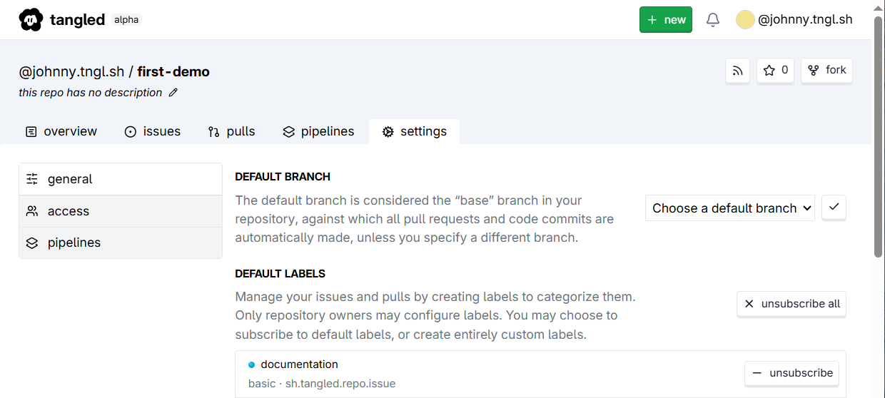
Task: Open access in the settings sidebar
Action: click(x=121, y=211)
